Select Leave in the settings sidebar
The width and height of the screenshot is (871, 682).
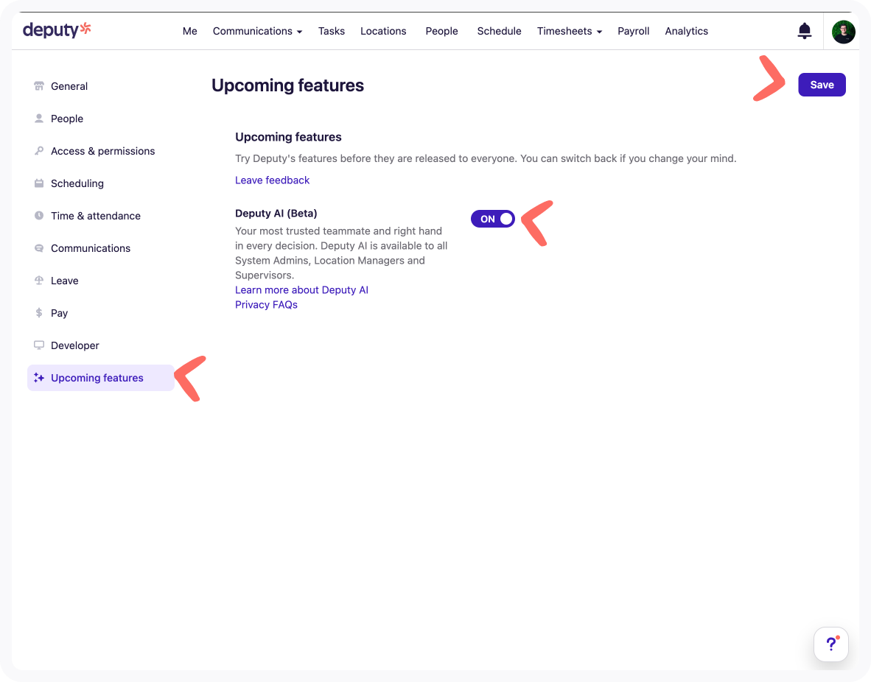point(65,281)
